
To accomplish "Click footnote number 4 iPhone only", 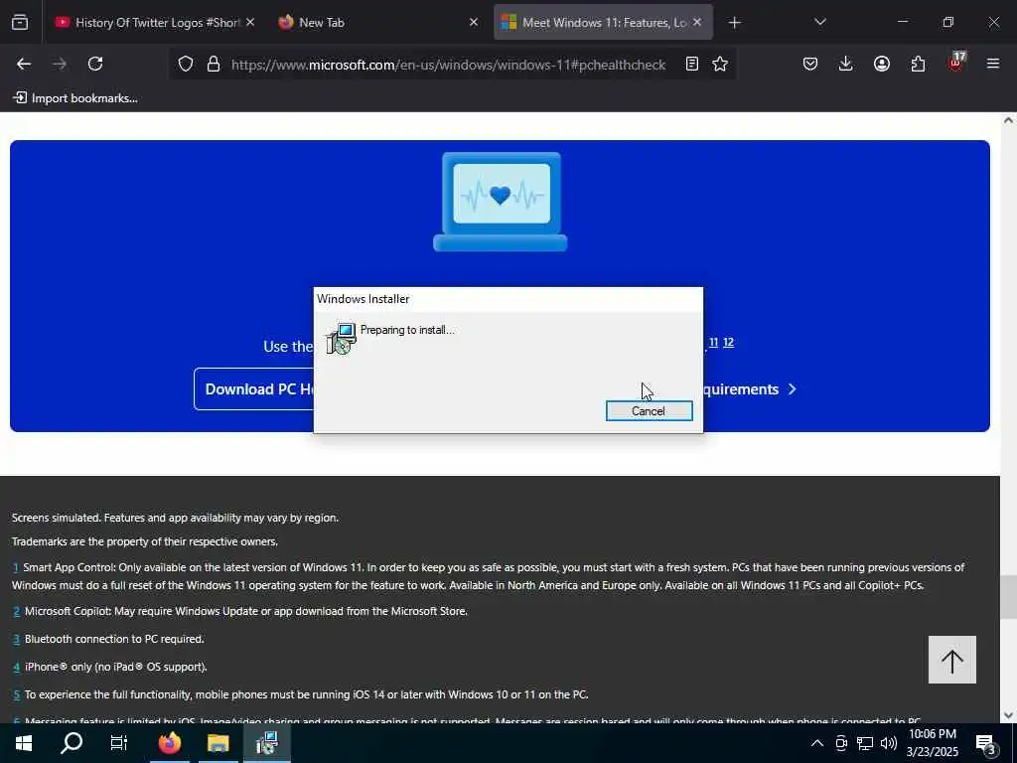I will pyautogui.click(x=17, y=667).
